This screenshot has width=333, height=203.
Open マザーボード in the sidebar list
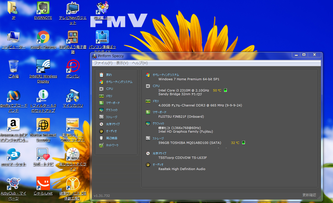(x=113, y=103)
